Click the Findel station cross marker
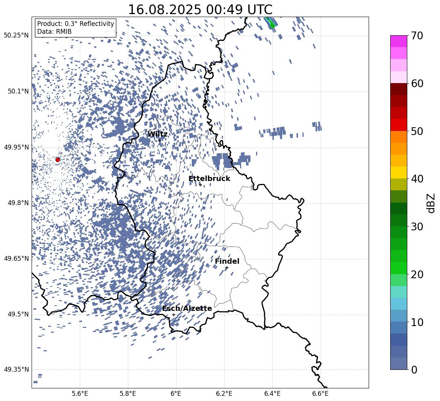Screen dimensions: 440x401 click(x=227, y=268)
